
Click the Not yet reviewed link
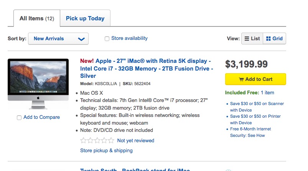click(136, 141)
